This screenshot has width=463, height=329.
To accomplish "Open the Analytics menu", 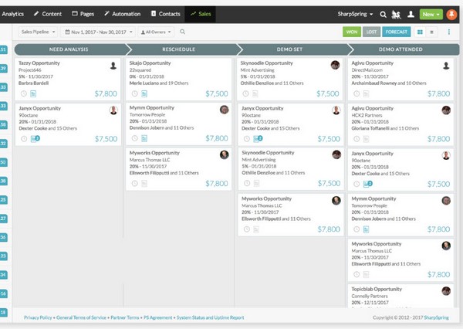I will 12,14.
